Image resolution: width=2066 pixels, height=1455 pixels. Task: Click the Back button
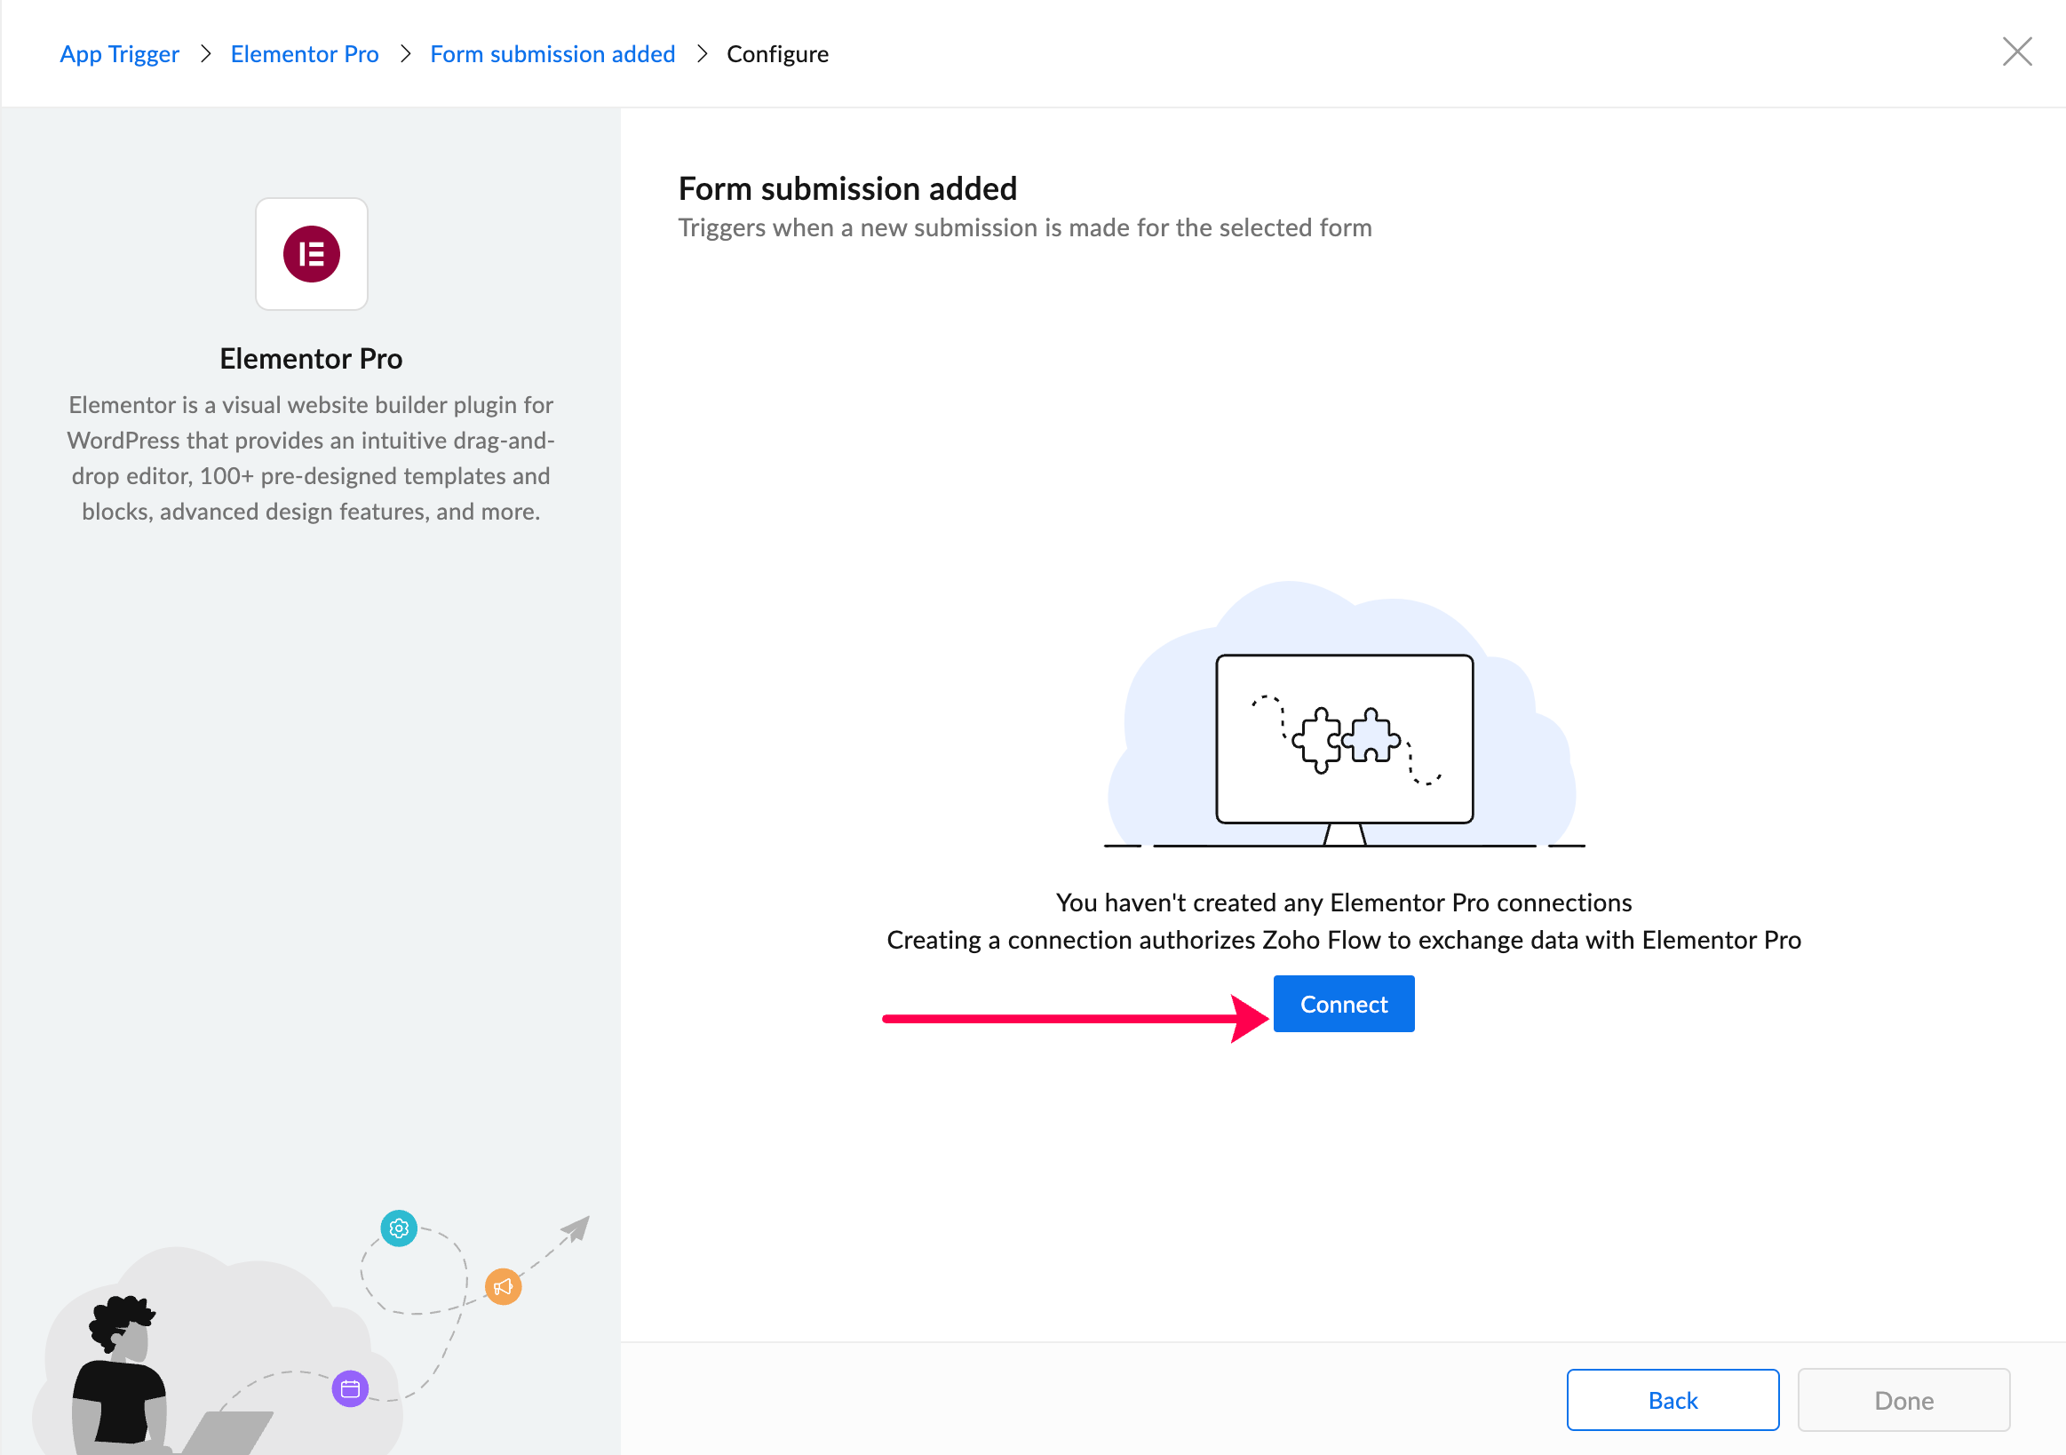pyautogui.click(x=1672, y=1399)
